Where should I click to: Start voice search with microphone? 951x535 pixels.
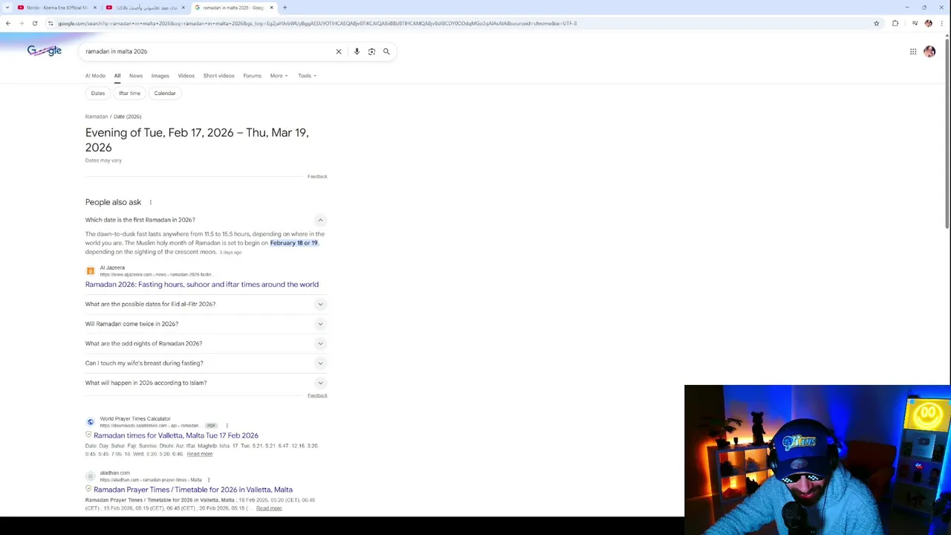(357, 51)
